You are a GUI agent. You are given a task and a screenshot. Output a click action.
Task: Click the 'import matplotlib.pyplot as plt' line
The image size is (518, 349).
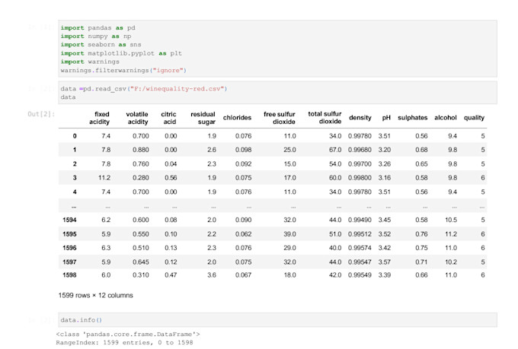point(121,53)
